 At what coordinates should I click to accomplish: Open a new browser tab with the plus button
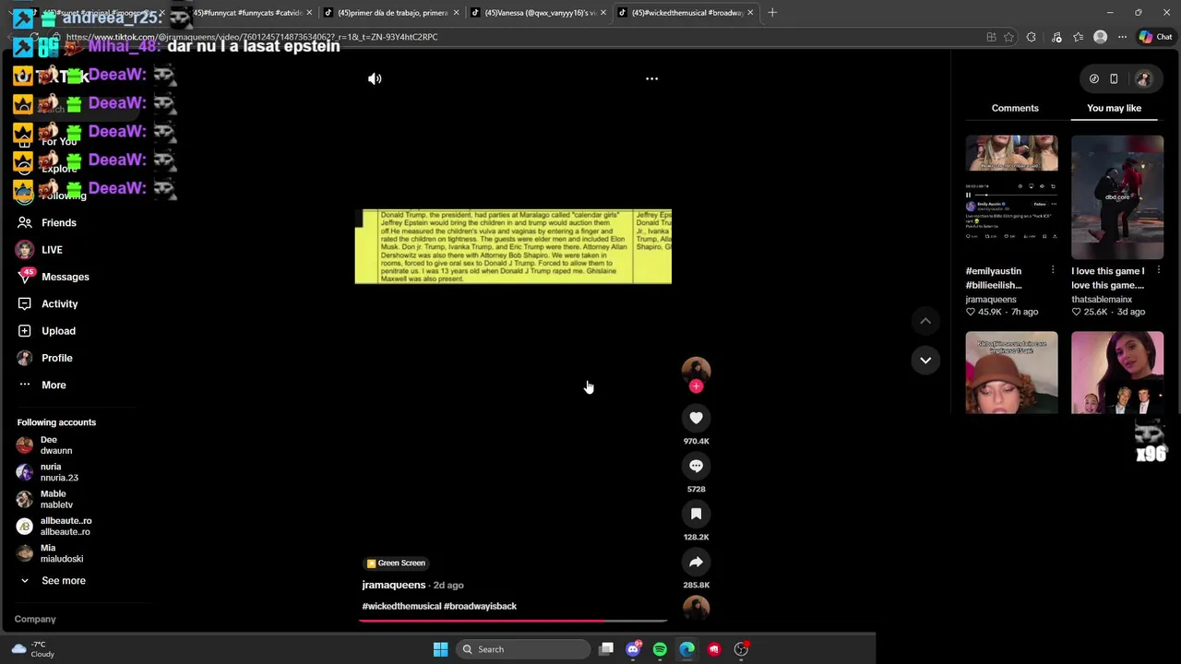772,13
